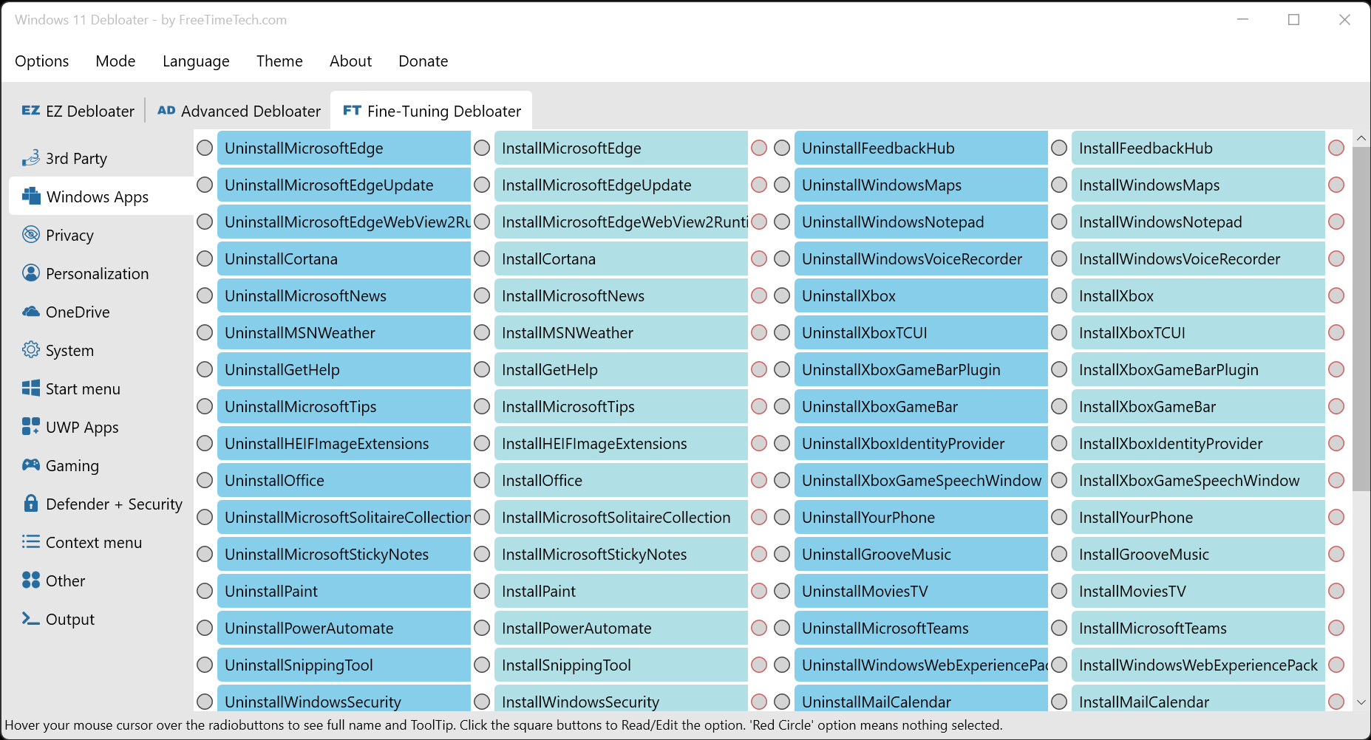
Task: Select the radio button next to UninstallPaint
Action: (205, 591)
